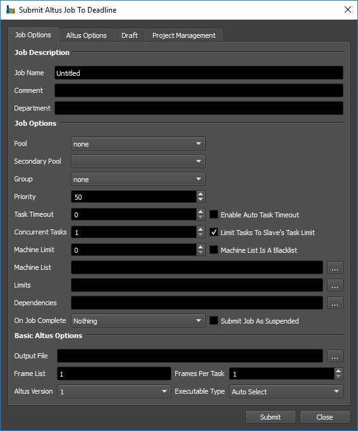The width and height of the screenshot is (358, 431).
Task: Increase Frames Per Task with up arrow
Action: [x=338, y=371]
